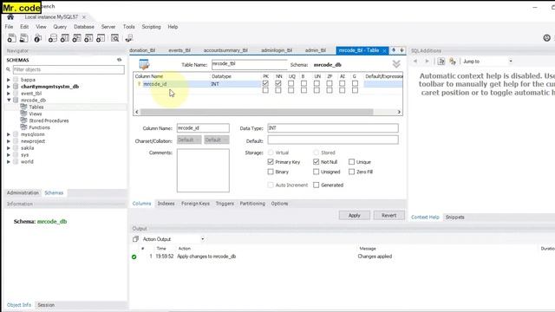Image resolution: width=555 pixels, height=312 pixels.
Task: Click the Default value input field
Action: coord(333,140)
